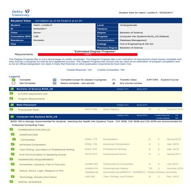Image resolution: width=191 pixels, height=191 pixels.
Task: Click the Previous Degree value Bachelor of Science
Action: click(131, 48)
